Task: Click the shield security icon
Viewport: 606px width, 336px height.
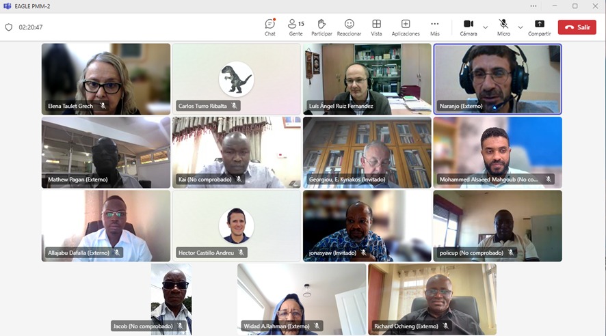Action: point(9,27)
